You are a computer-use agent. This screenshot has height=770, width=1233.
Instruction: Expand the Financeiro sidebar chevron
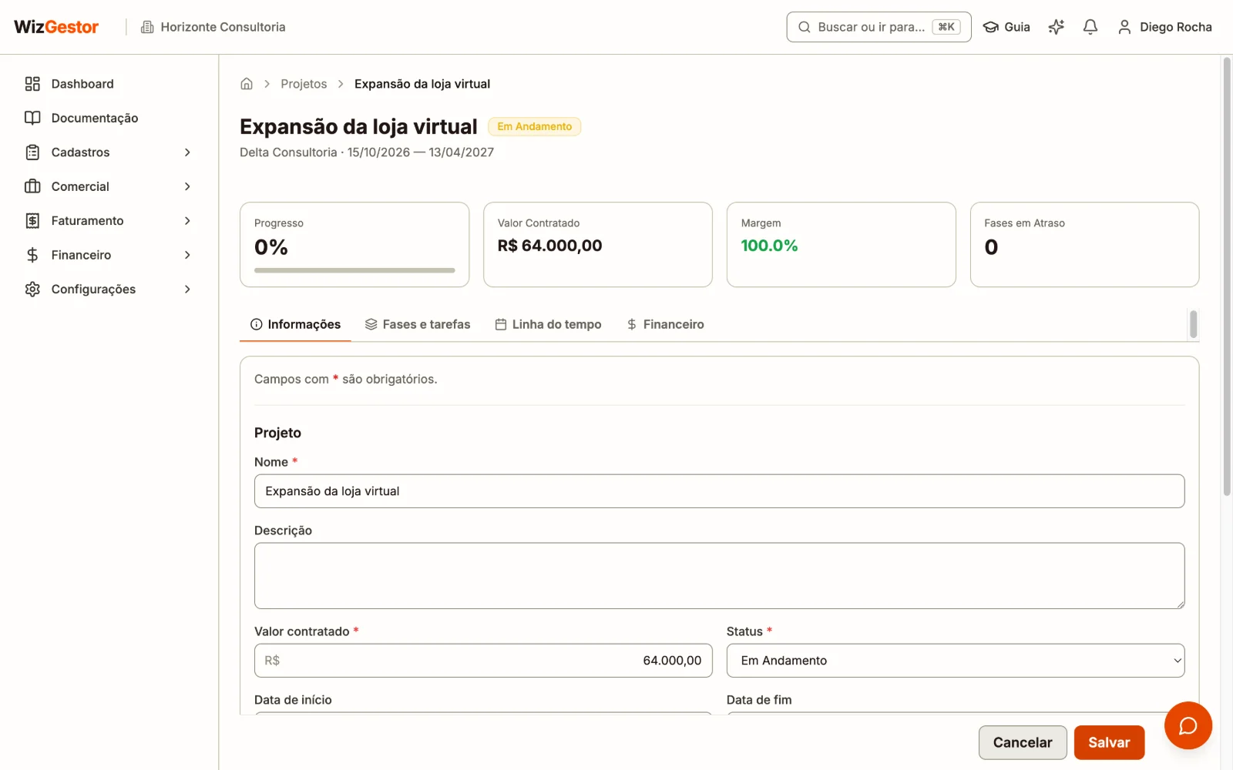pyautogui.click(x=187, y=255)
